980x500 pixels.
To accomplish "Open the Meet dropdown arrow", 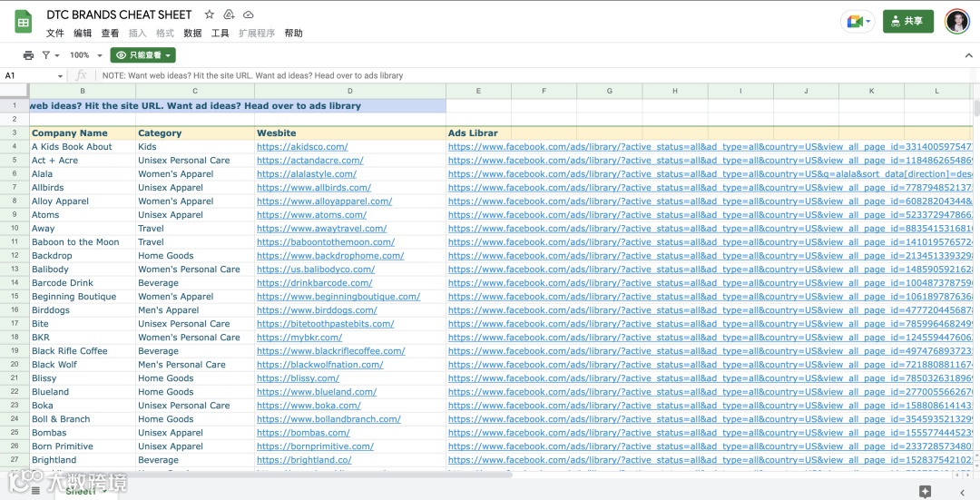I will coord(868,22).
